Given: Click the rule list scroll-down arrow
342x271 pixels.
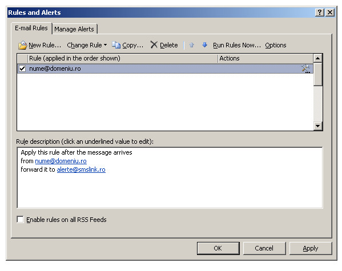Looking at the screenshot, I should point(318,126).
